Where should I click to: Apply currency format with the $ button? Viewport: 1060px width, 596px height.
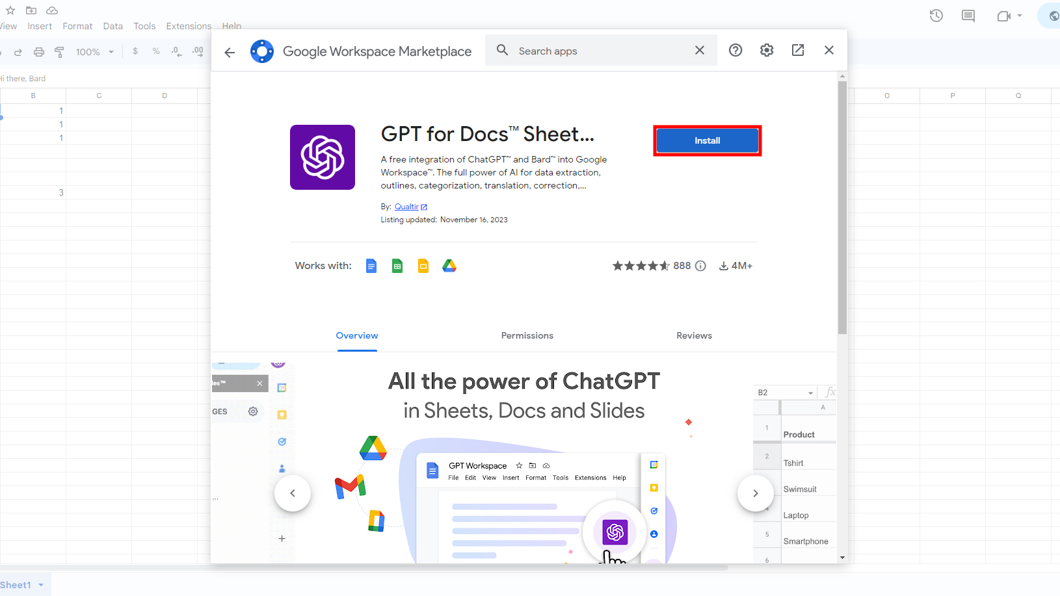135,51
